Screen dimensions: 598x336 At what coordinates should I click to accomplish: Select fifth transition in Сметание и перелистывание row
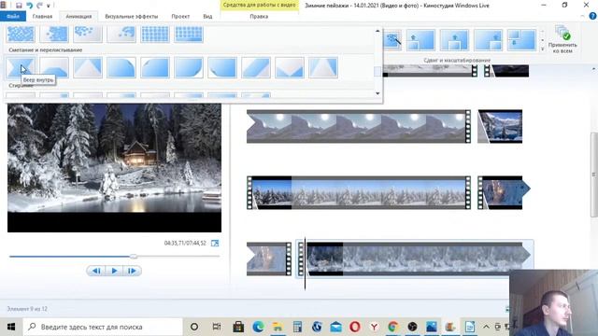[x=155, y=67]
